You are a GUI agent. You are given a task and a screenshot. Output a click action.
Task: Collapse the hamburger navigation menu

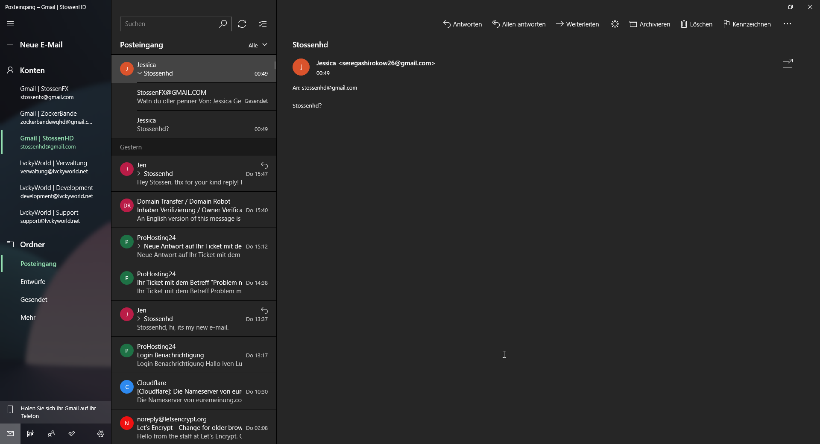10,24
